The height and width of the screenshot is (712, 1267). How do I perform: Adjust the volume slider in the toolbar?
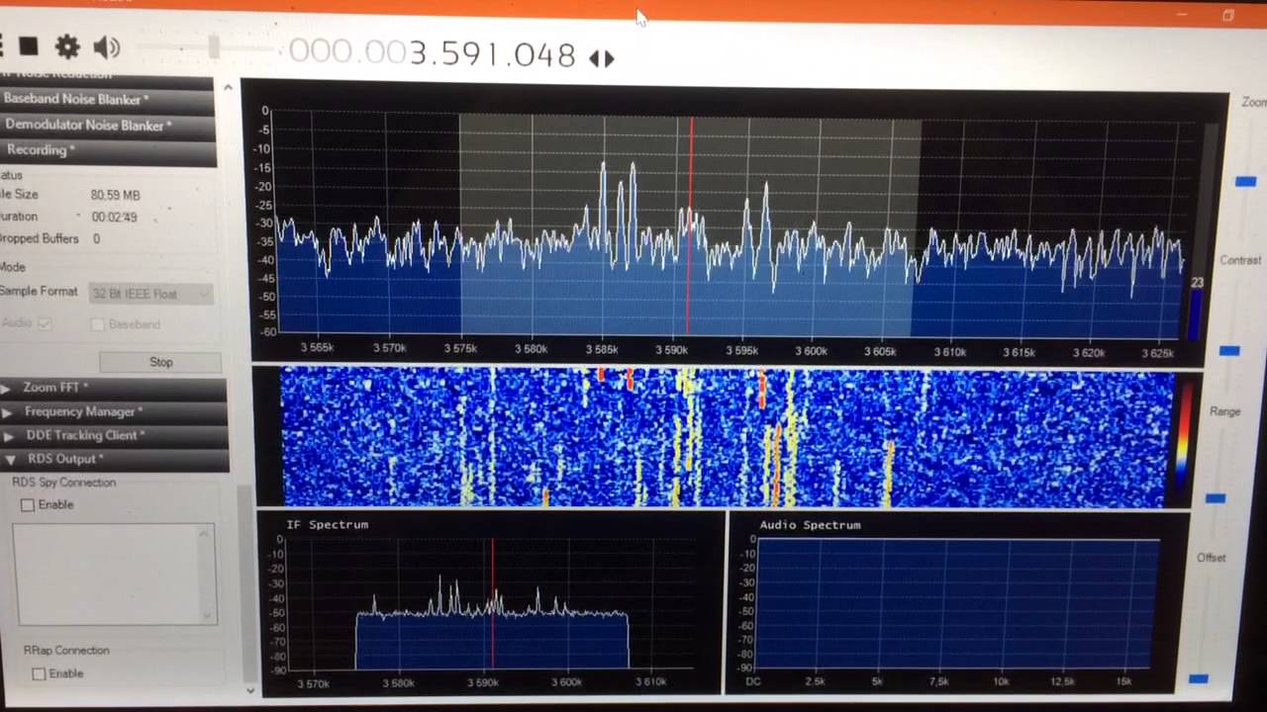pyautogui.click(x=213, y=46)
